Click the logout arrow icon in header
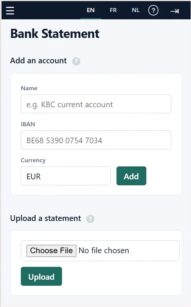Viewport: 191px width, 307px height. [x=175, y=11]
